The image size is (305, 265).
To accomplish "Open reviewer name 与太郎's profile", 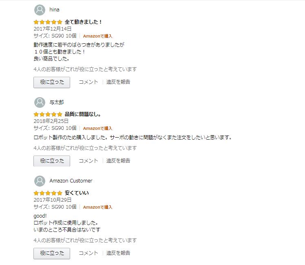I will [57, 102].
